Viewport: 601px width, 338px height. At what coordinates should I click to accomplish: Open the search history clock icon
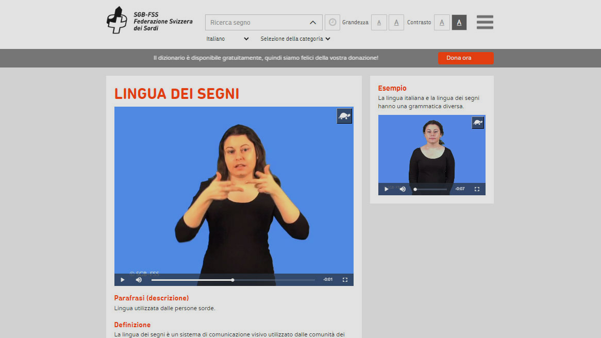(x=332, y=22)
